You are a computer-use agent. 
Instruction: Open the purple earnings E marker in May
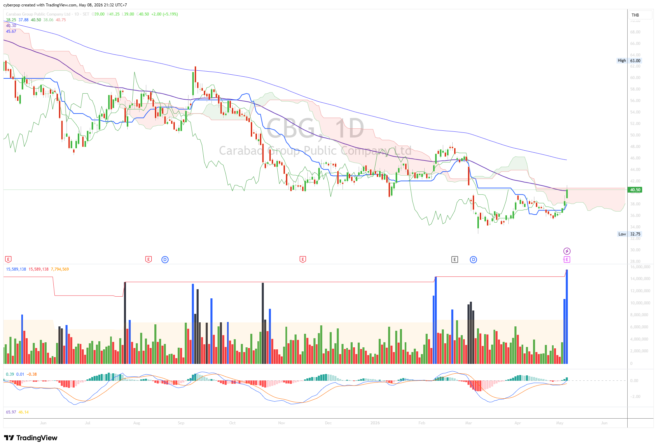[x=567, y=259]
